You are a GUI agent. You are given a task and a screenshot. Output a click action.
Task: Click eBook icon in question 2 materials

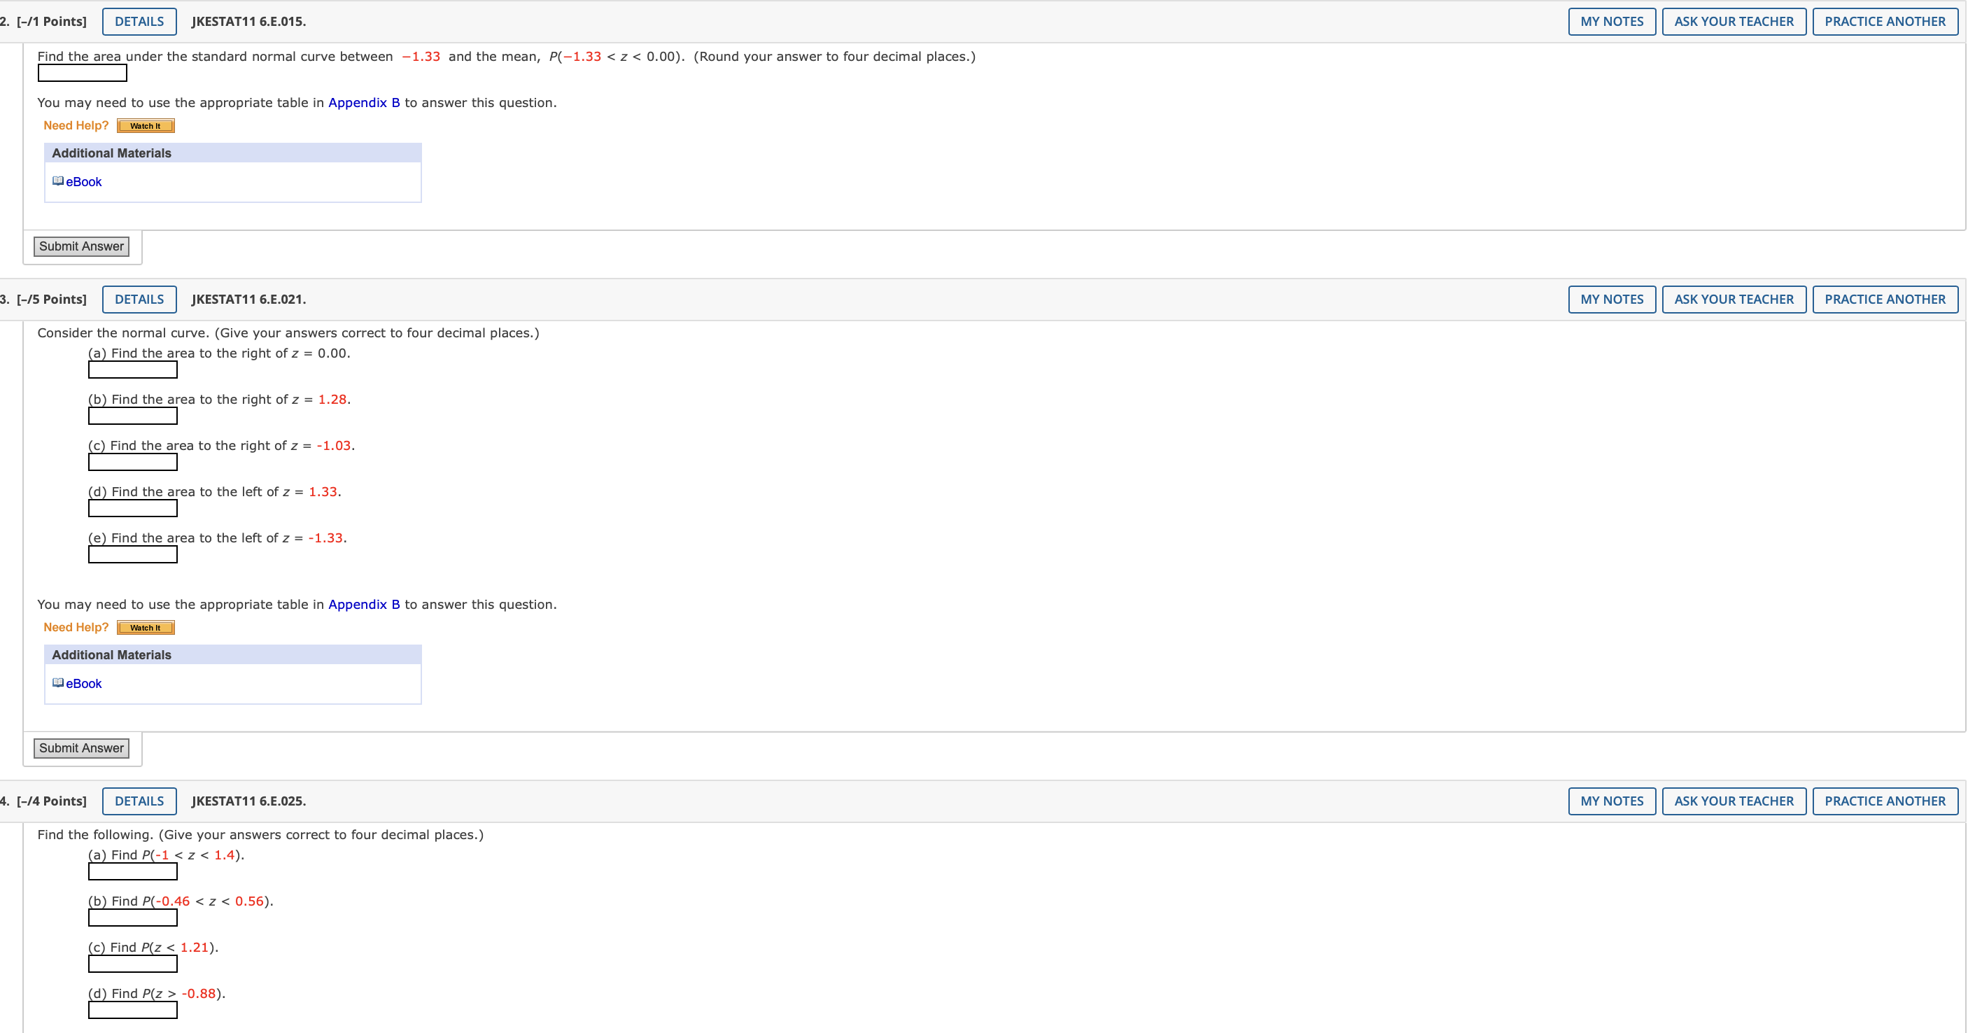57,181
